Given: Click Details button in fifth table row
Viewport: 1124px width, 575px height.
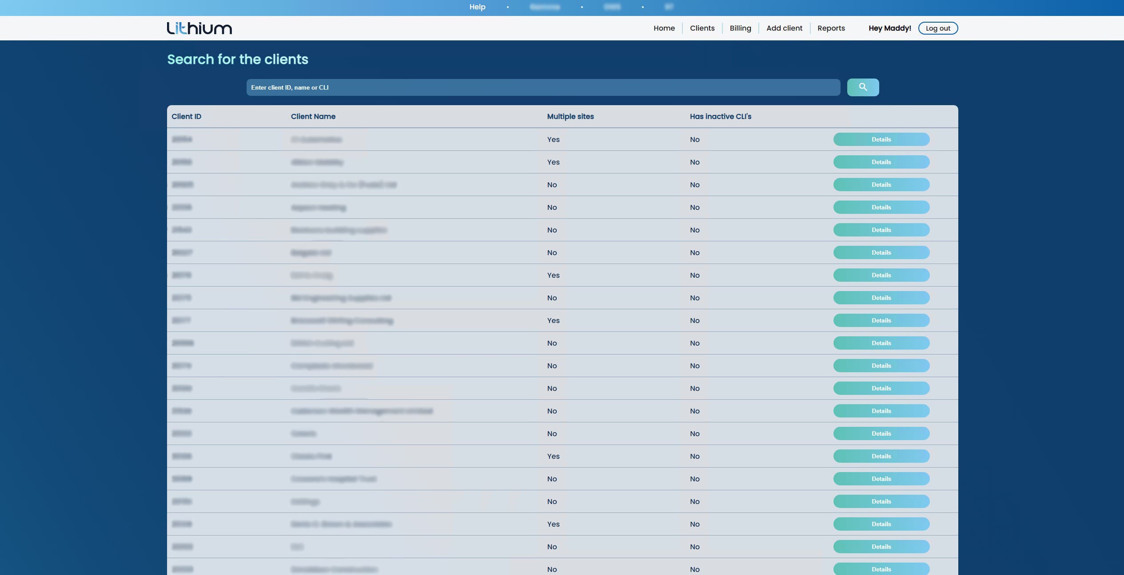Looking at the screenshot, I should [x=881, y=230].
